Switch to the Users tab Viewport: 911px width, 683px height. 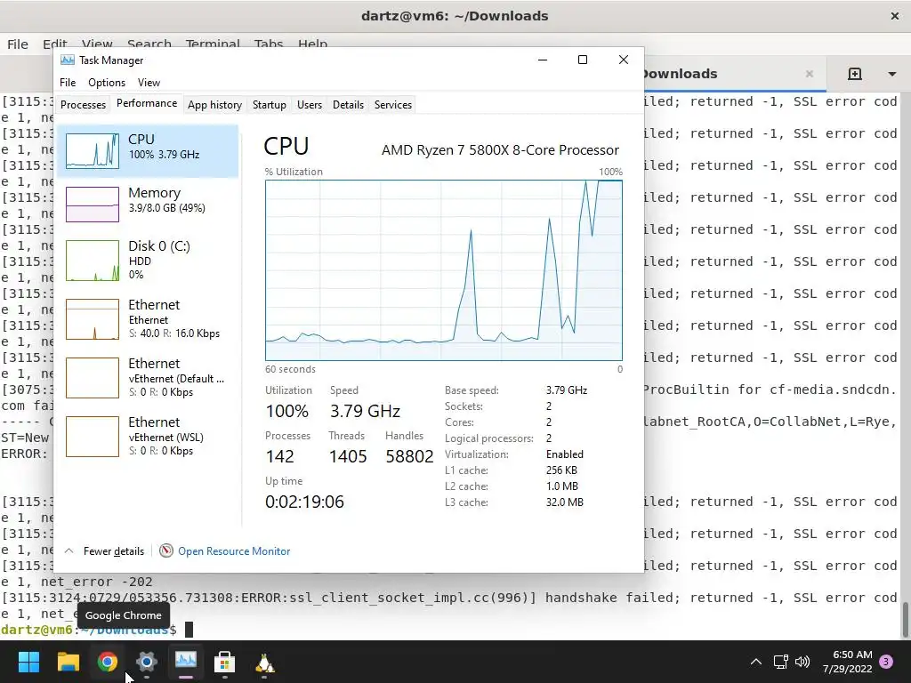tap(309, 105)
